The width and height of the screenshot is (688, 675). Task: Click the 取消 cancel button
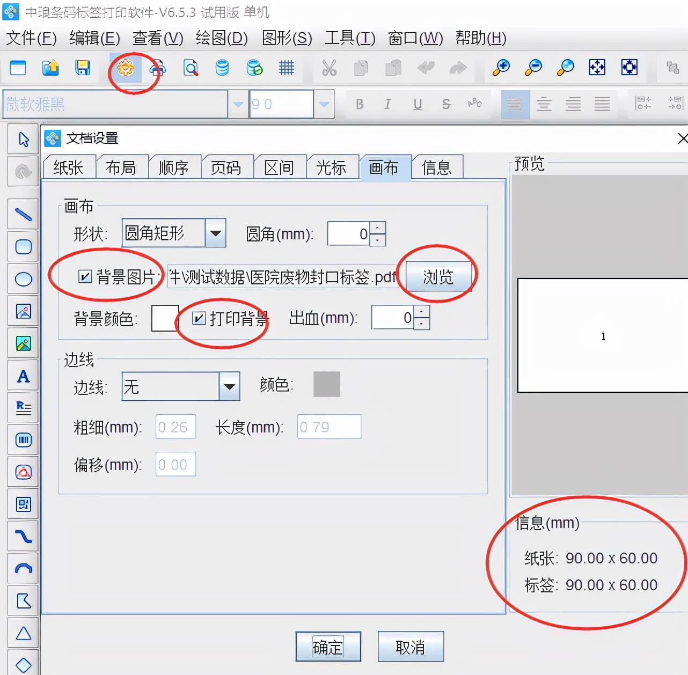411,647
